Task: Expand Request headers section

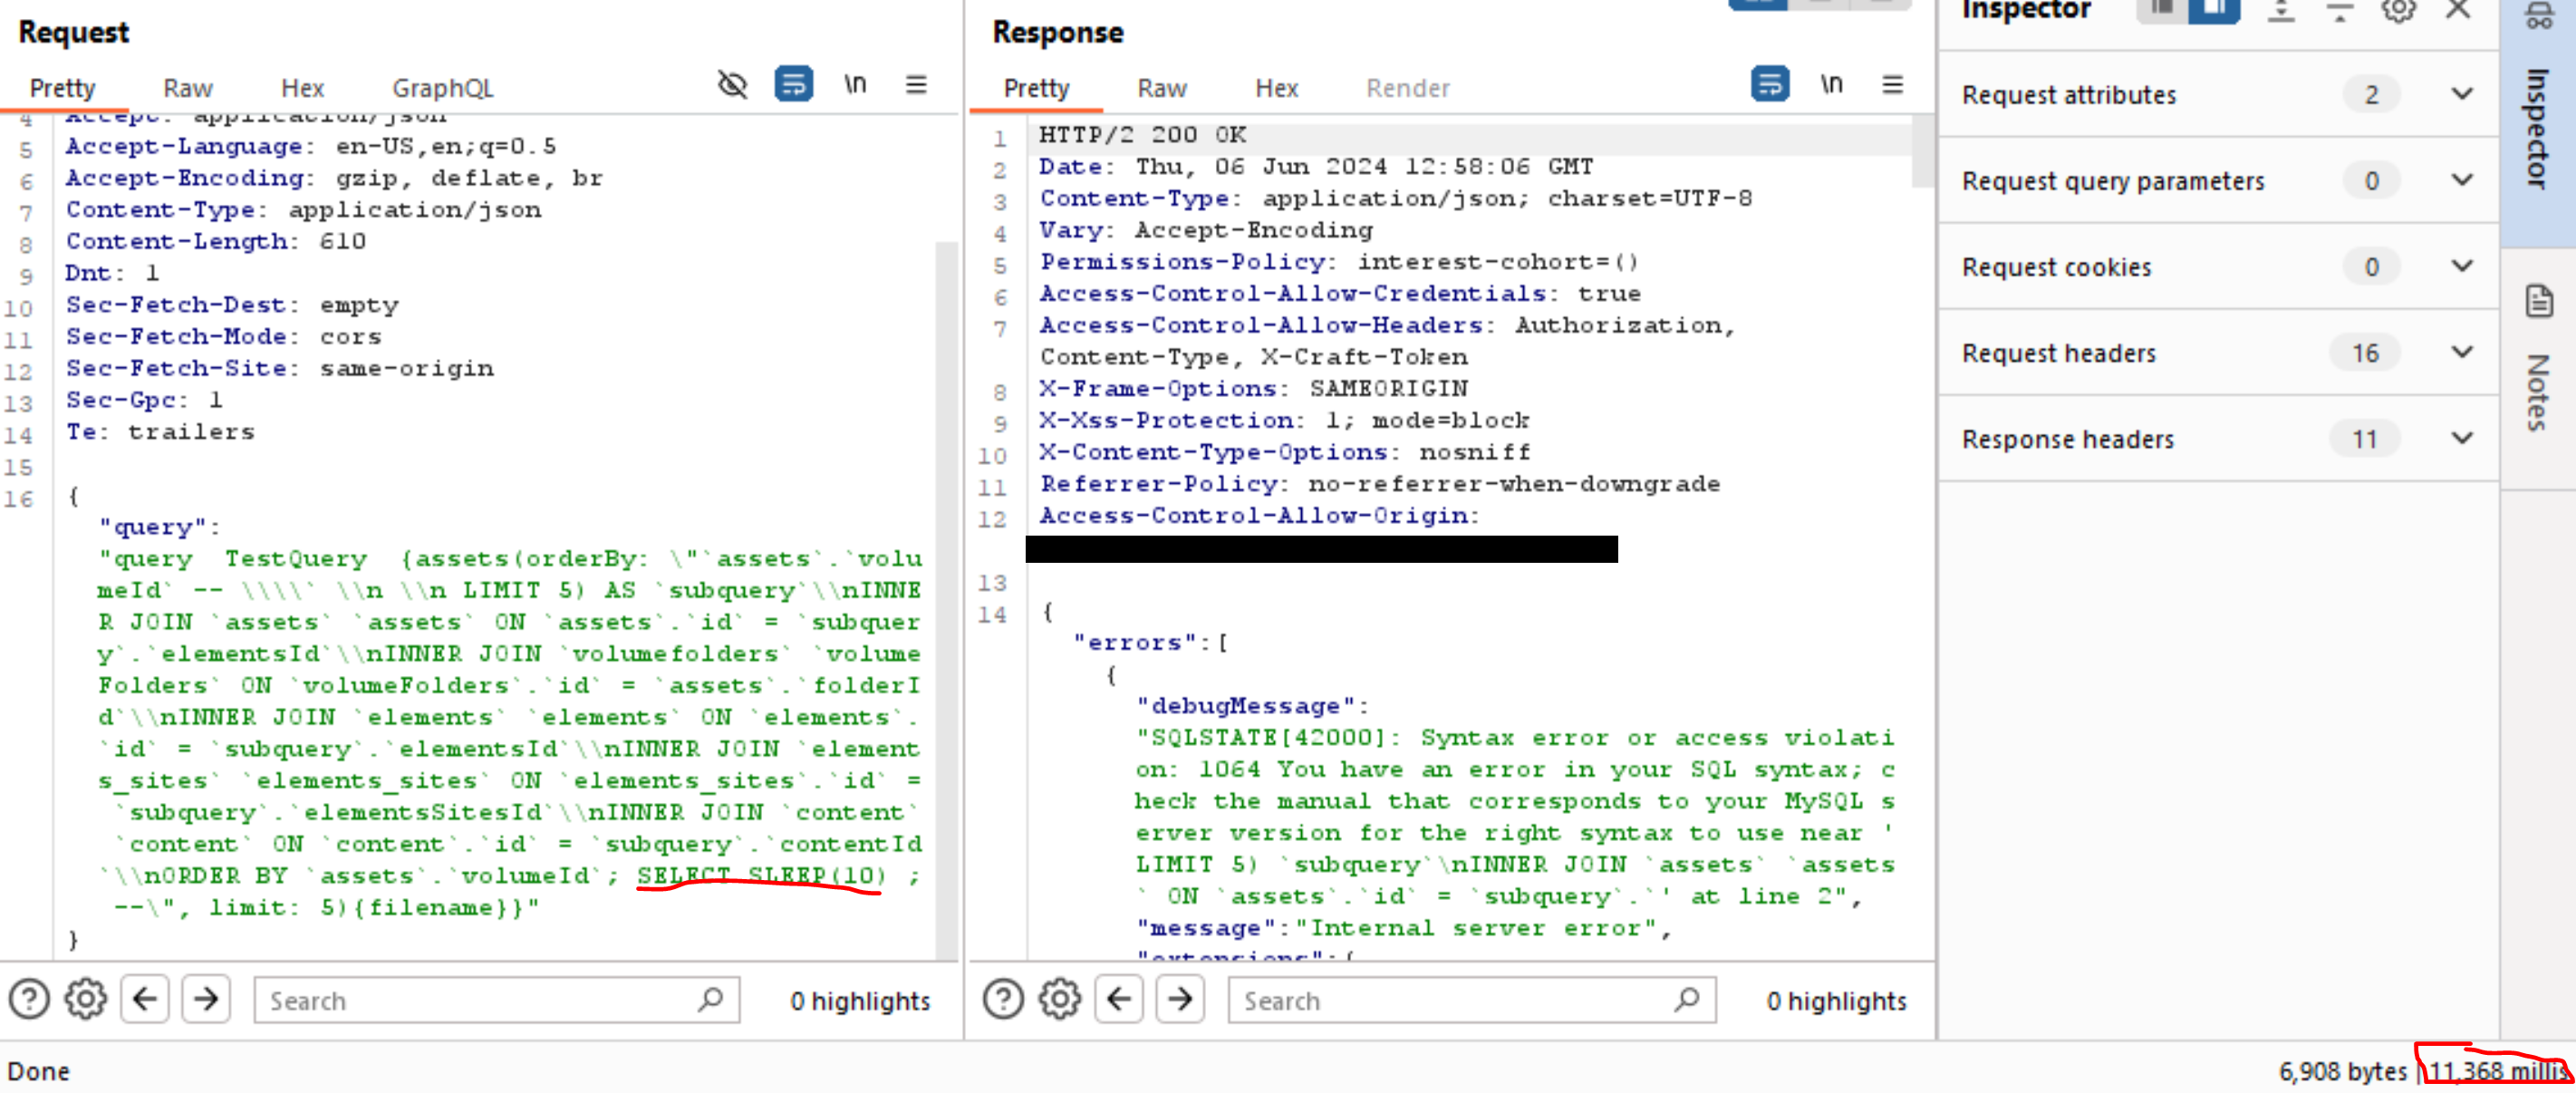Action: pyautogui.click(x=2461, y=353)
